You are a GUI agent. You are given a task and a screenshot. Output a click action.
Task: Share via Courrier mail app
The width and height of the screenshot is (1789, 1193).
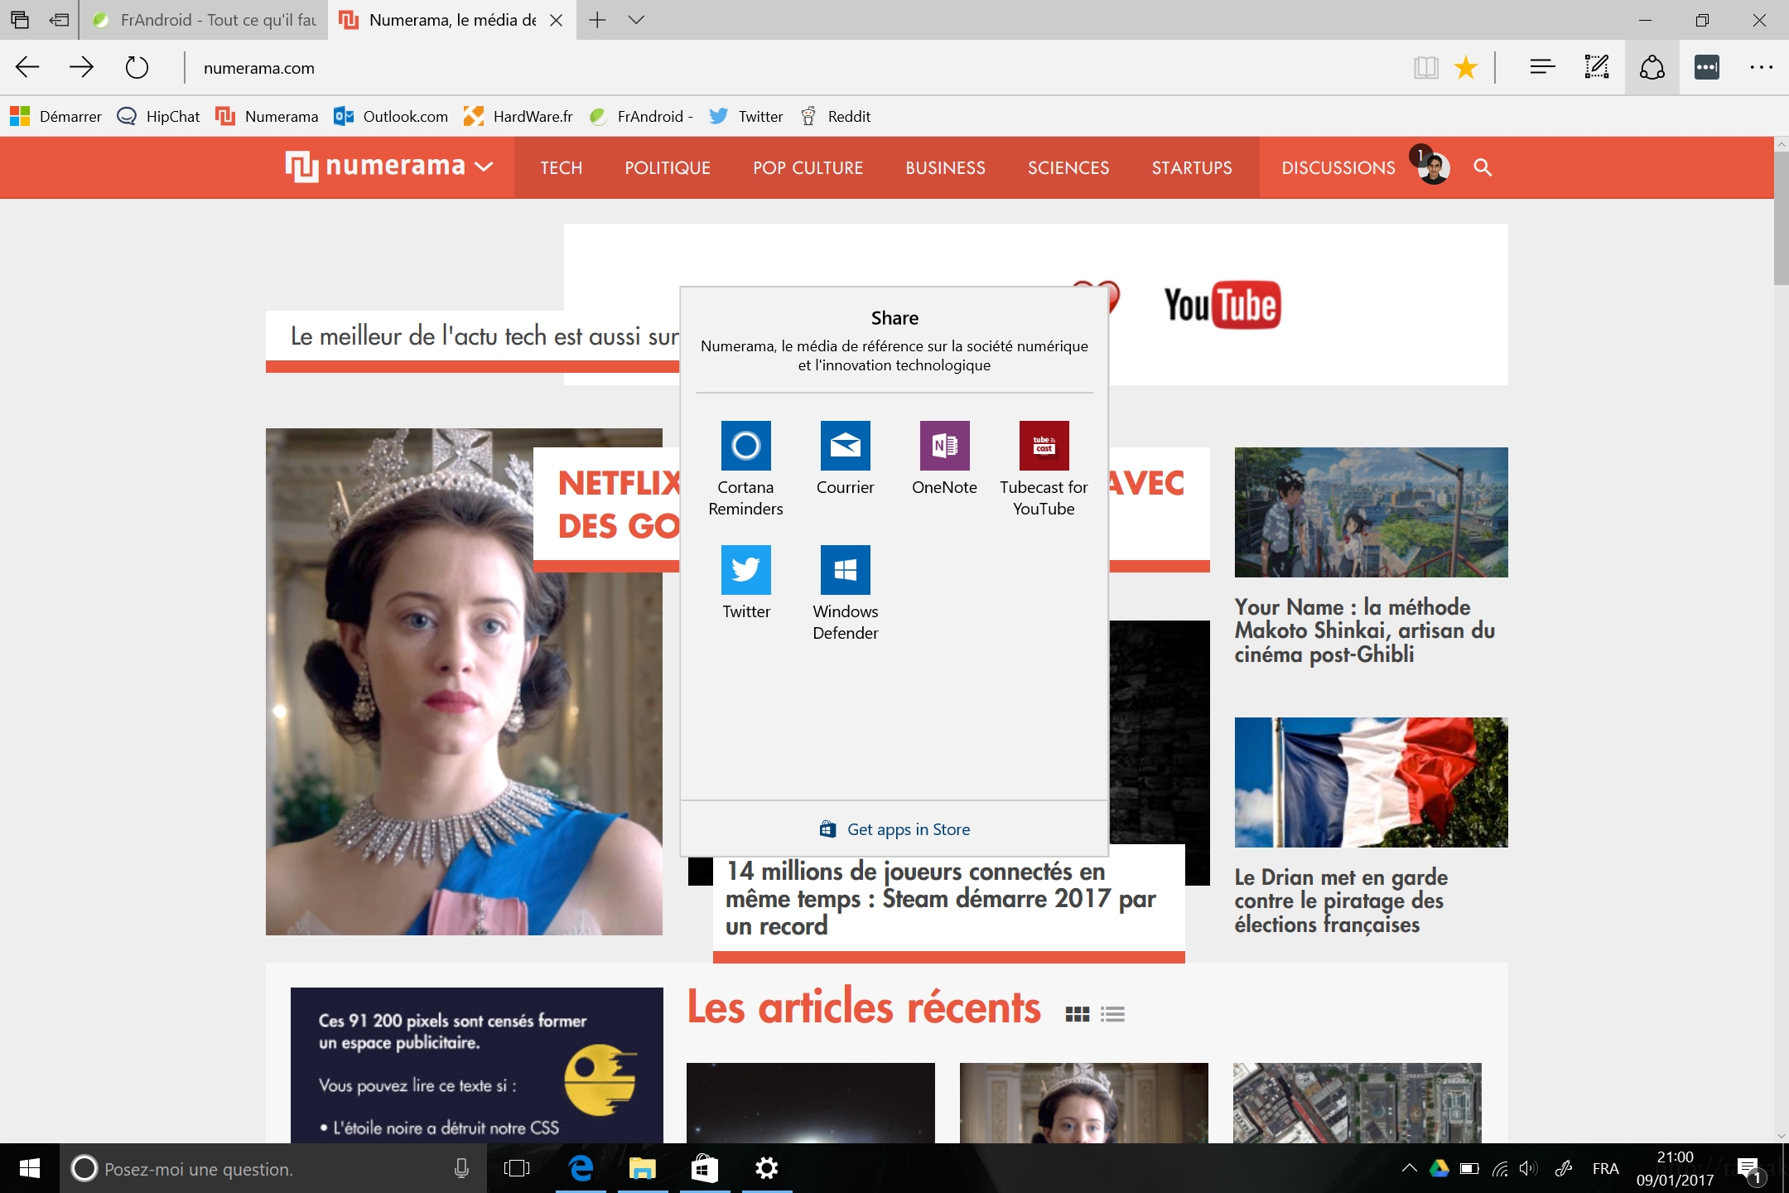point(845,458)
